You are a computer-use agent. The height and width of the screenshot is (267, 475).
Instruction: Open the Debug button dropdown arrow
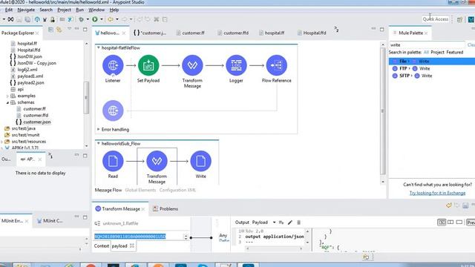pos(88,19)
